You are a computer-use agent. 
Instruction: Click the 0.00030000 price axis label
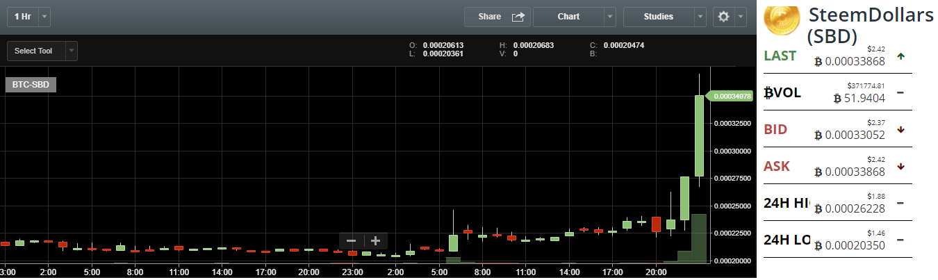click(x=731, y=151)
